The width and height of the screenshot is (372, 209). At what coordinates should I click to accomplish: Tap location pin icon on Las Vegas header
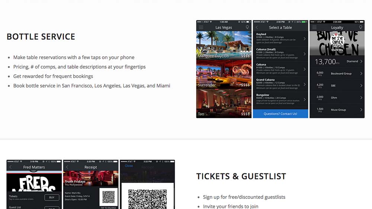[x=247, y=27]
